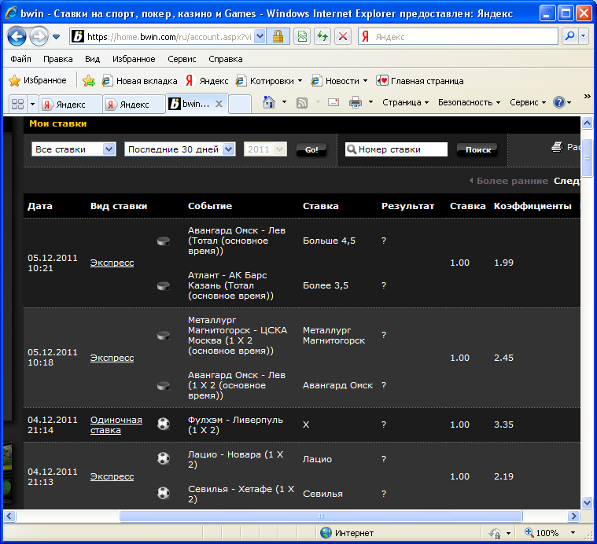This screenshot has height=544, width=597.
Task: Click the RSS feeds icon
Action: coord(302,102)
